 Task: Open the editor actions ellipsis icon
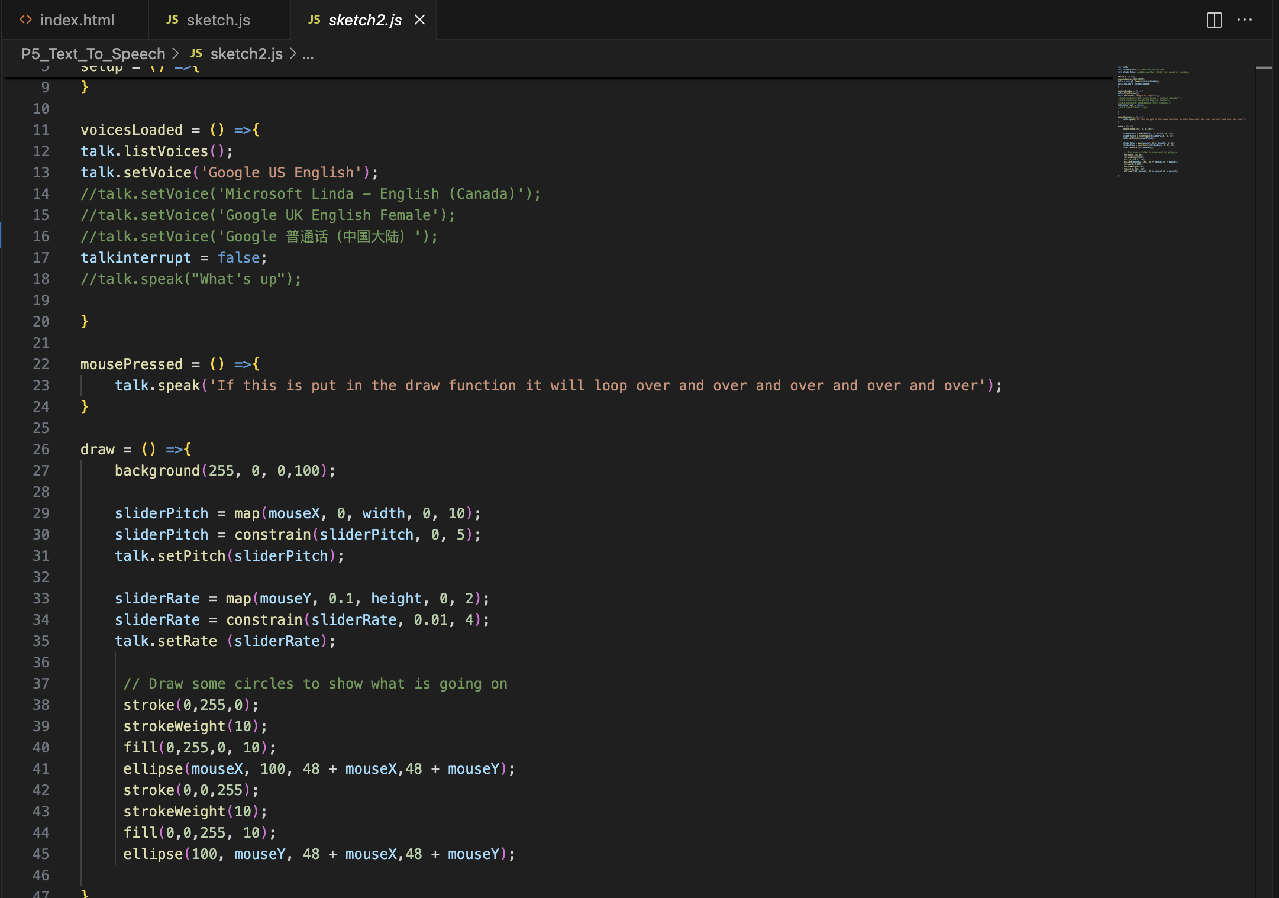tap(1246, 20)
